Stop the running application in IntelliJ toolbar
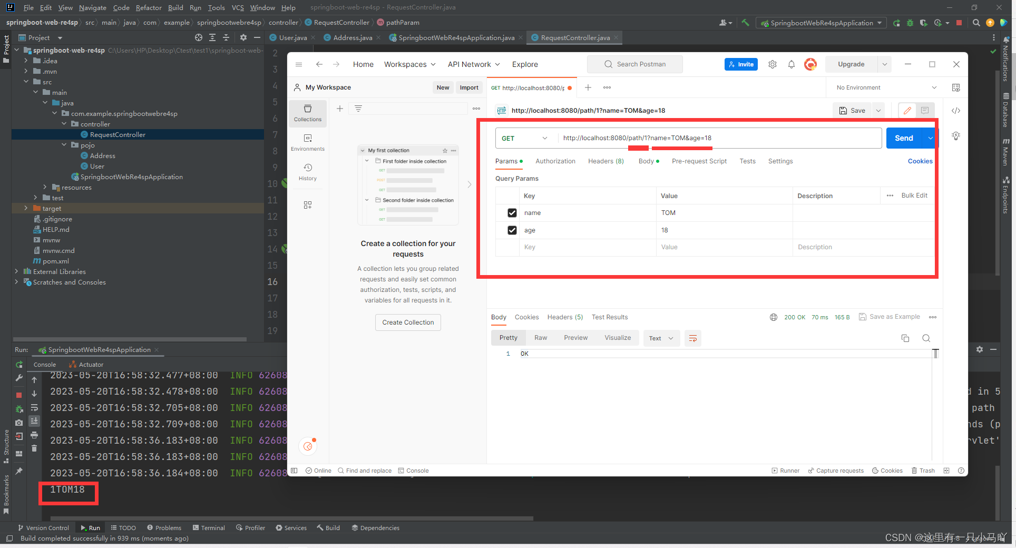The width and height of the screenshot is (1016, 548). coord(959,23)
